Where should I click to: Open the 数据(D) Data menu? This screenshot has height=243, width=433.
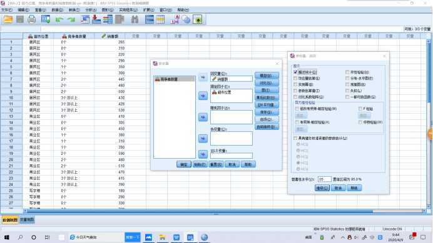(57, 10)
